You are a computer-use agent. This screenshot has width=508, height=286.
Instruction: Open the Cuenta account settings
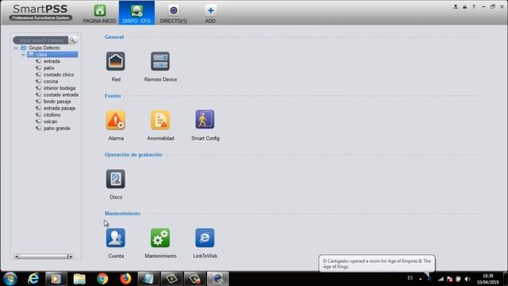[116, 238]
